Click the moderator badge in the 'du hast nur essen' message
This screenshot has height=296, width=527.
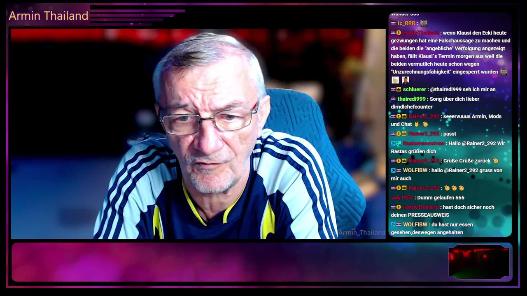pos(393,225)
